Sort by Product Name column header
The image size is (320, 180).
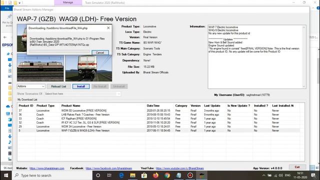[x=71, y=105]
